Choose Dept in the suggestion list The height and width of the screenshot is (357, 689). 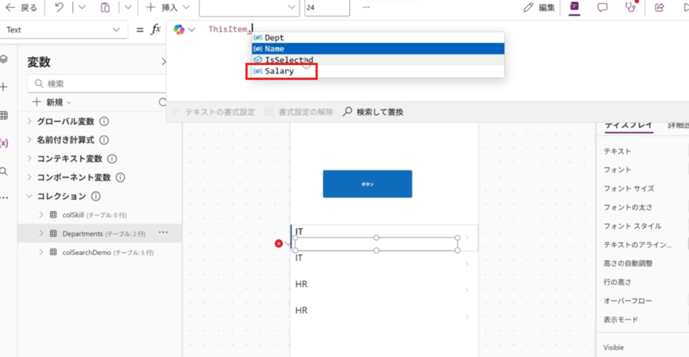pos(274,38)
